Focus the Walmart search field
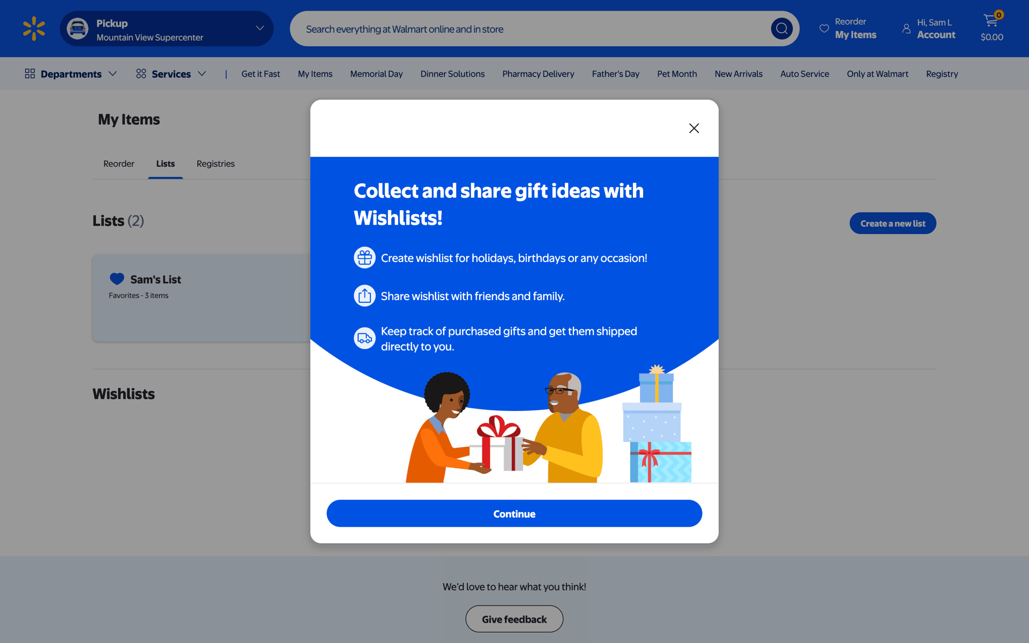1029x643 pixels. point(545,28)
